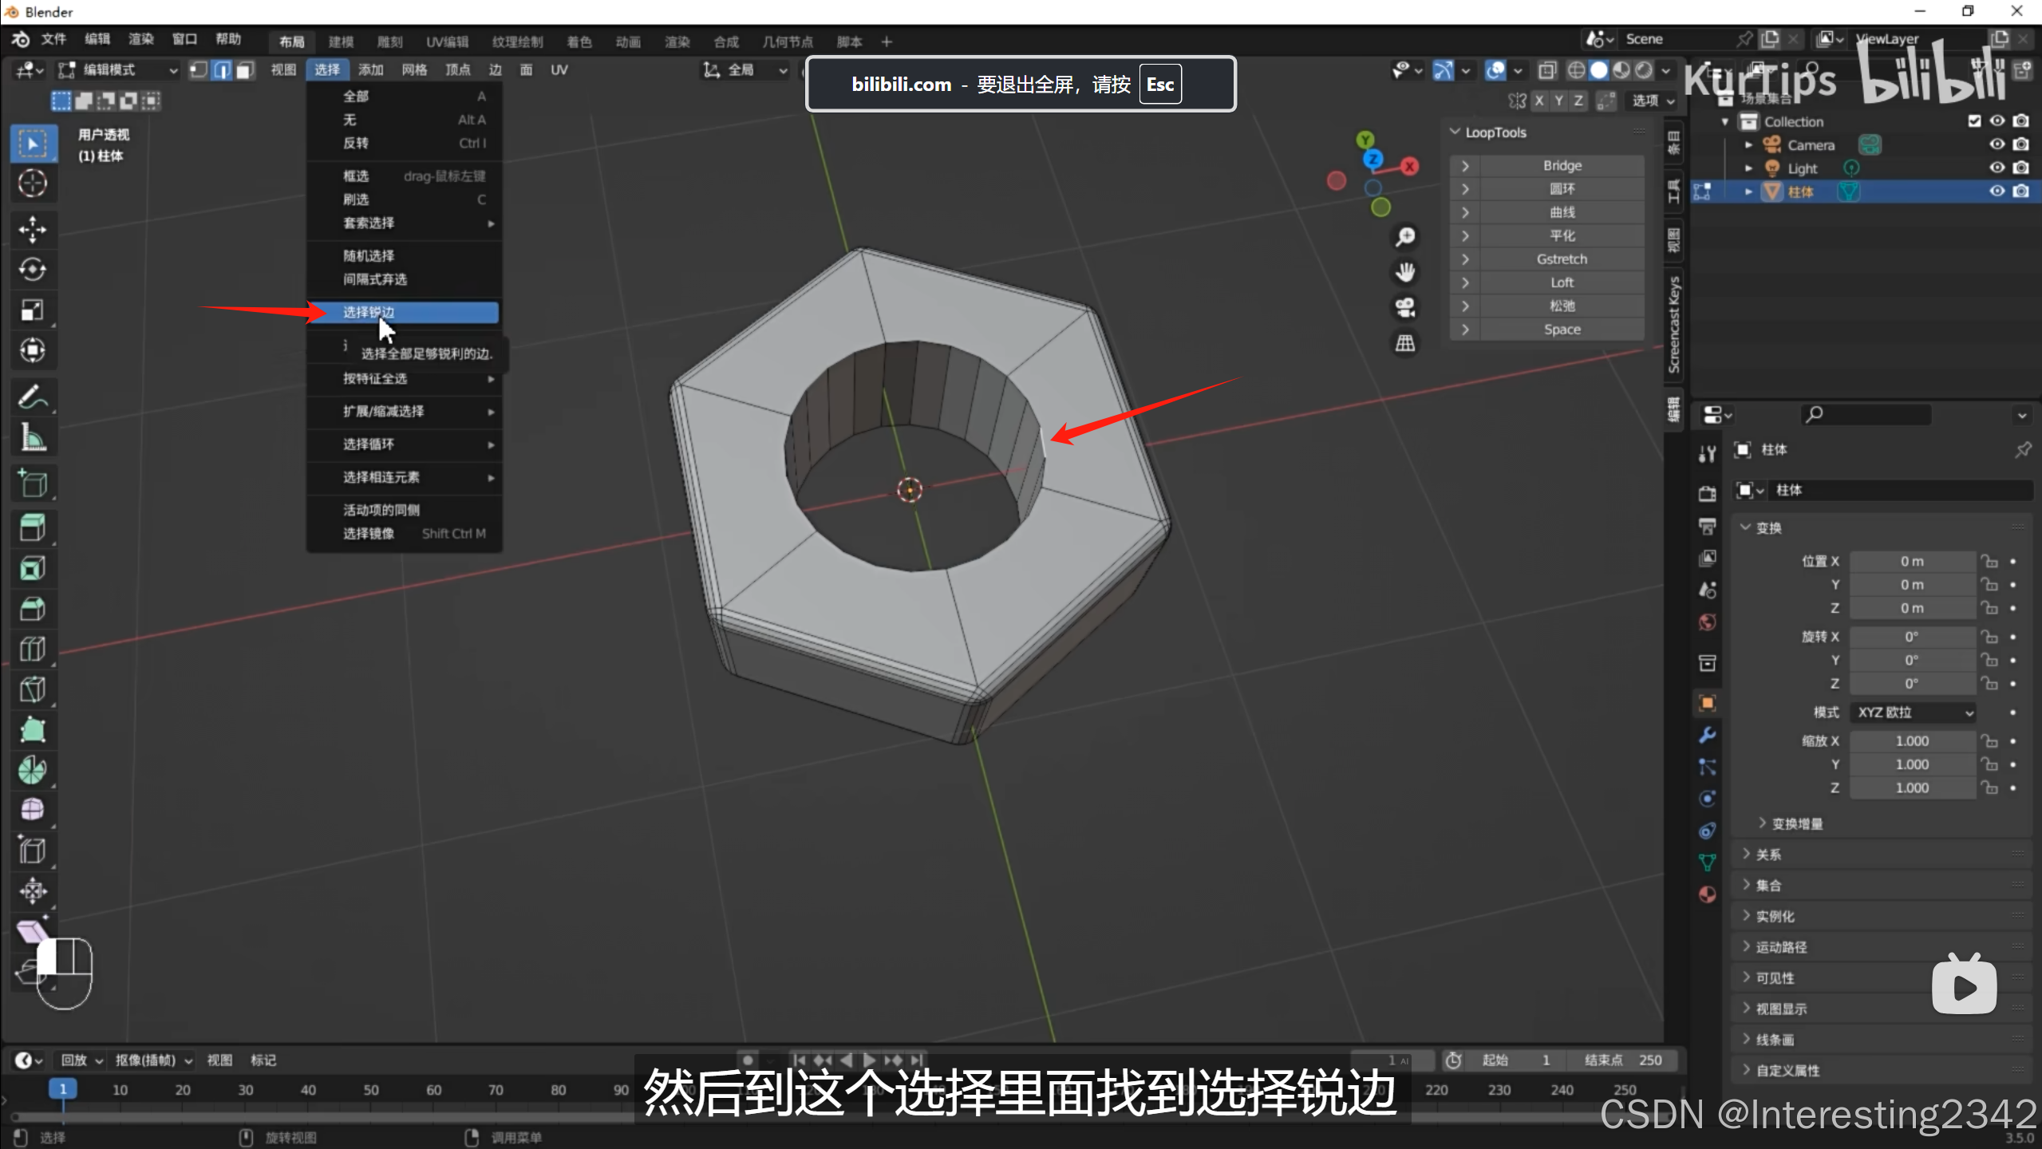The image size is (2042, 1149).
Task: Select the Move tool in left toolbar
Action: click(32, 229)
